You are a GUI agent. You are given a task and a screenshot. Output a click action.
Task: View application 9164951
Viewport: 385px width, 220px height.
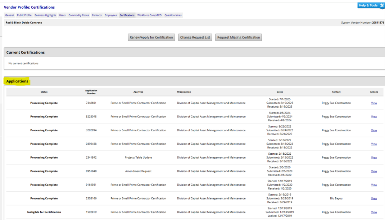tap(374, 185)
